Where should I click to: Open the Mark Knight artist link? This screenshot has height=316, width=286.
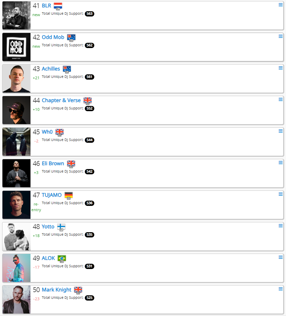(x=56, y=290)
